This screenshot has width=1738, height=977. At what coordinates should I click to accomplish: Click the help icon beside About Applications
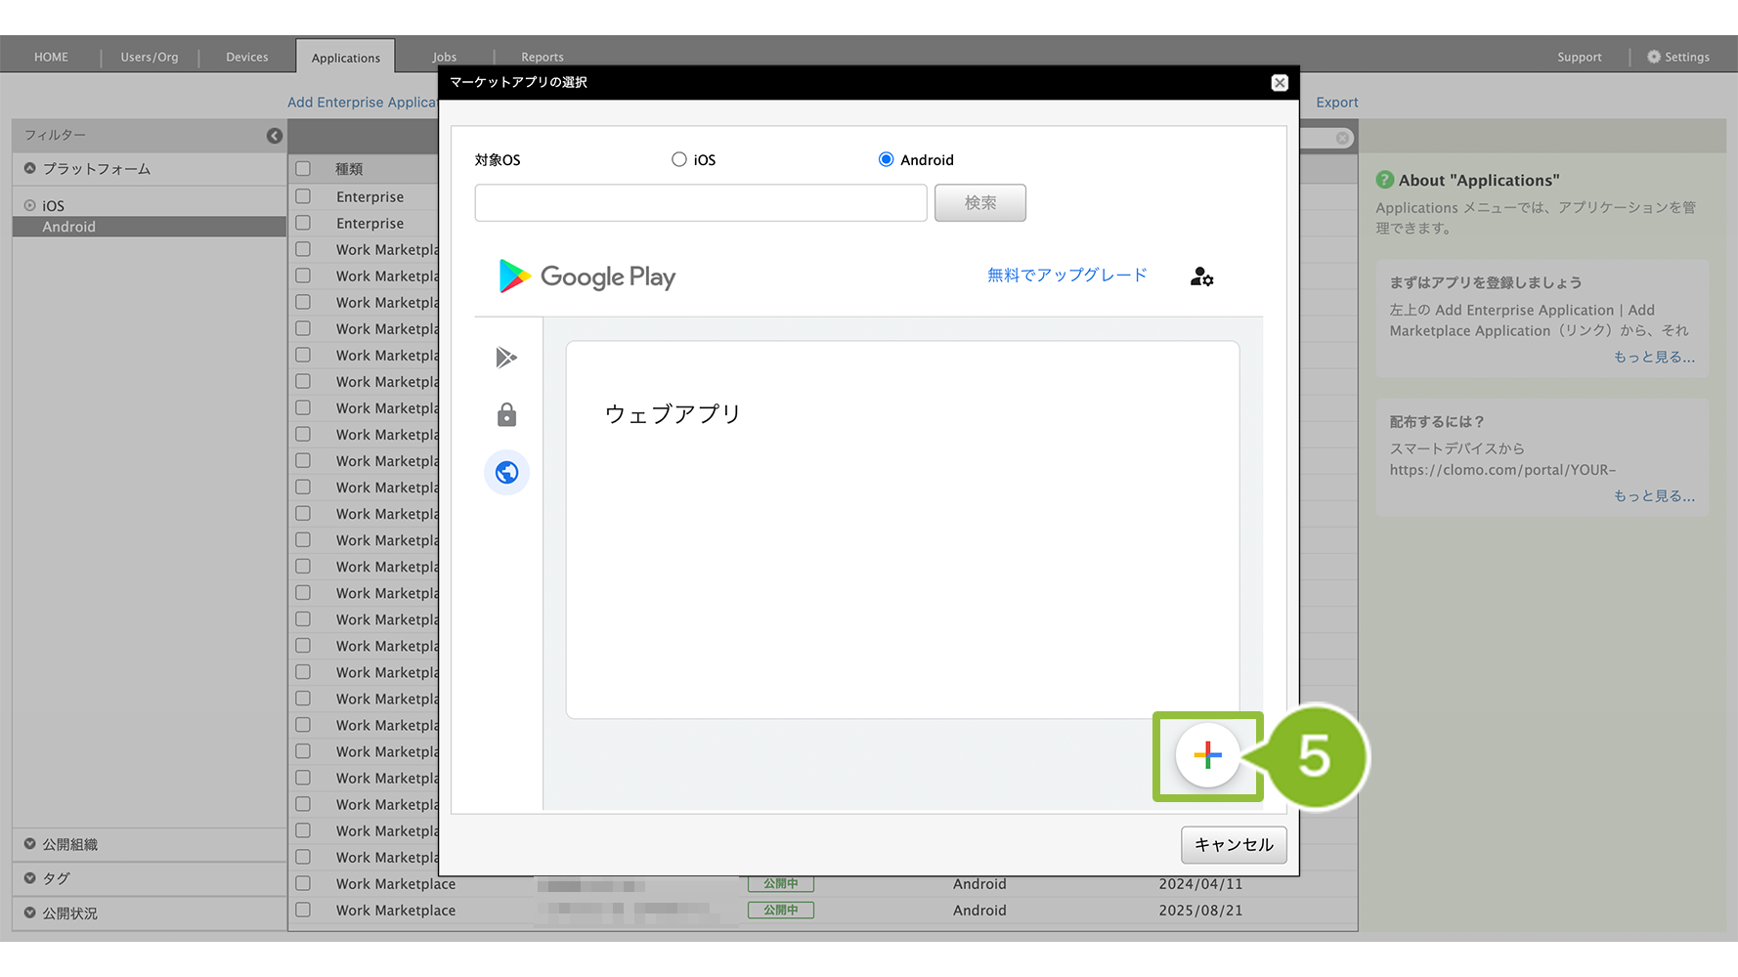coord(1384,180)
